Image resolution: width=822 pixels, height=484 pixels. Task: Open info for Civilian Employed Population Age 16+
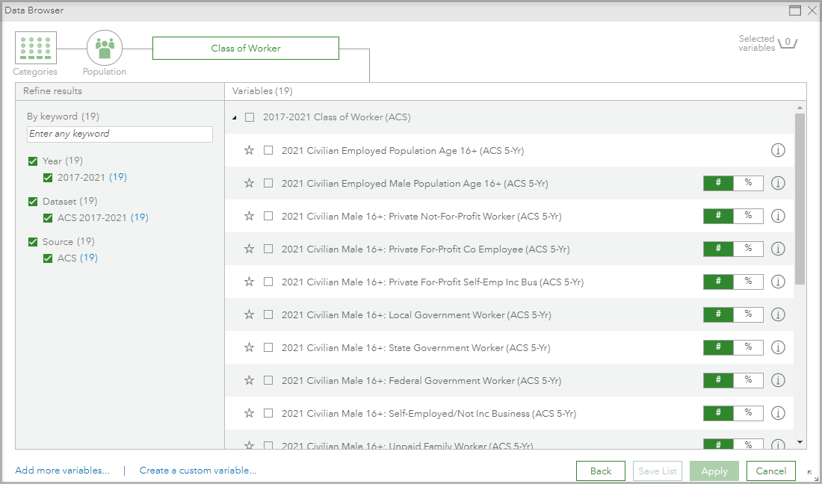click(x=778, y=150)
